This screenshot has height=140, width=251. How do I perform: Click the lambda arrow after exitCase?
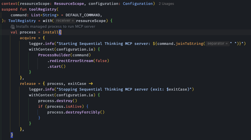pos(91,84)
